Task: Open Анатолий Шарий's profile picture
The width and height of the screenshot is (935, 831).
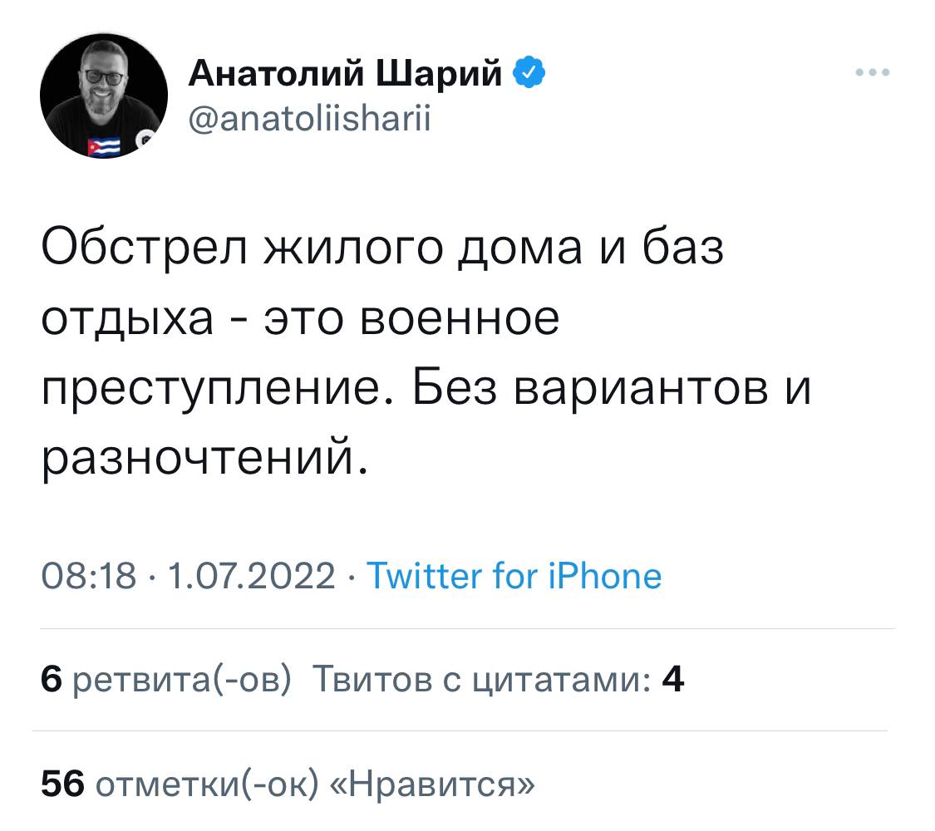Action: (103, 96)
